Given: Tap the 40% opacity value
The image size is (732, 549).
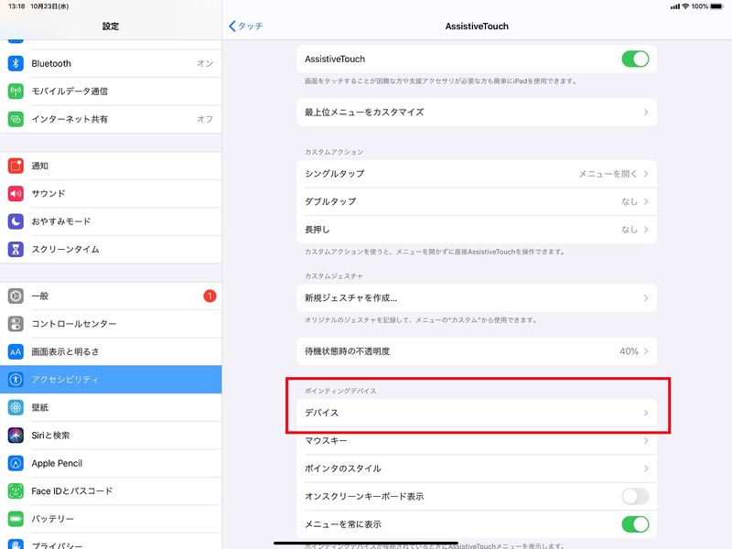Looking at the screenshot, I should [x=629, y=351].
